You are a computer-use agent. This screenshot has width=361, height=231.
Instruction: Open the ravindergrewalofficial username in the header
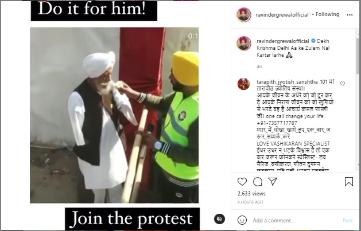(282, 15)
